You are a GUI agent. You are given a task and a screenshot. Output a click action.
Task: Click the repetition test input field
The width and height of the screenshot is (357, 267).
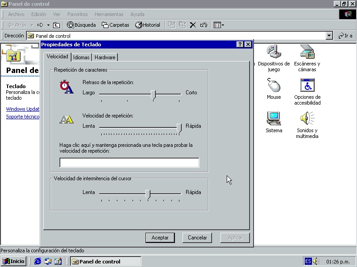(x=129, y=162)
